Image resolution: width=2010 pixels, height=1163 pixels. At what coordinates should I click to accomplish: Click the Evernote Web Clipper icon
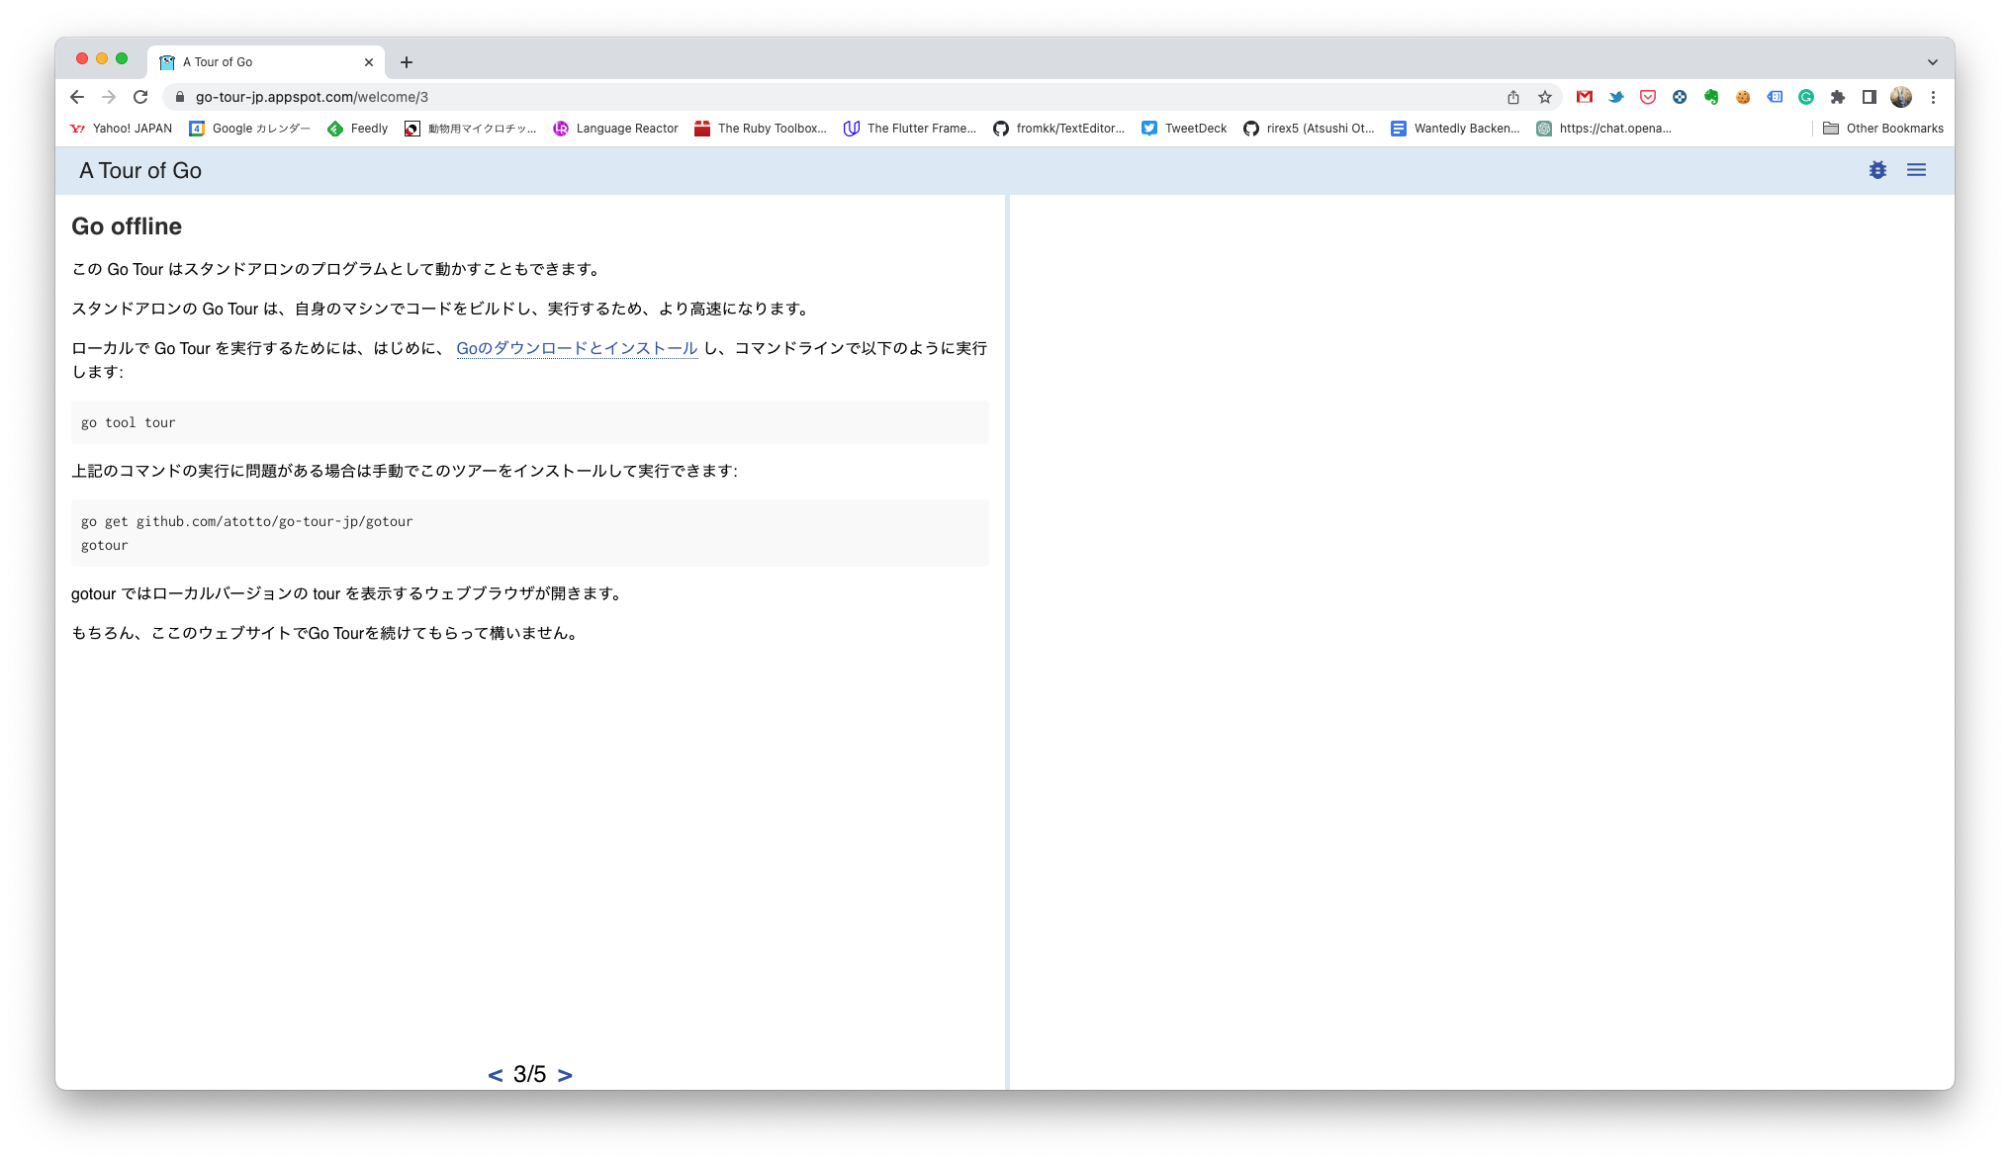[1710, 97]
